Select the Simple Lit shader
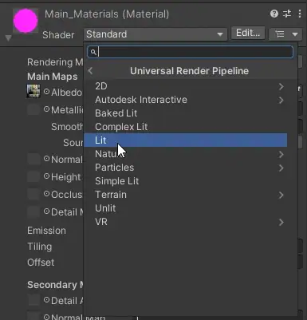Viewport: 307px width, 320px height. point(186,181)
